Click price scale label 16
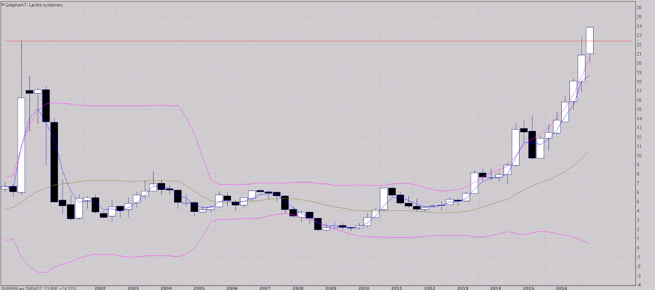 [x=639, y=100]
